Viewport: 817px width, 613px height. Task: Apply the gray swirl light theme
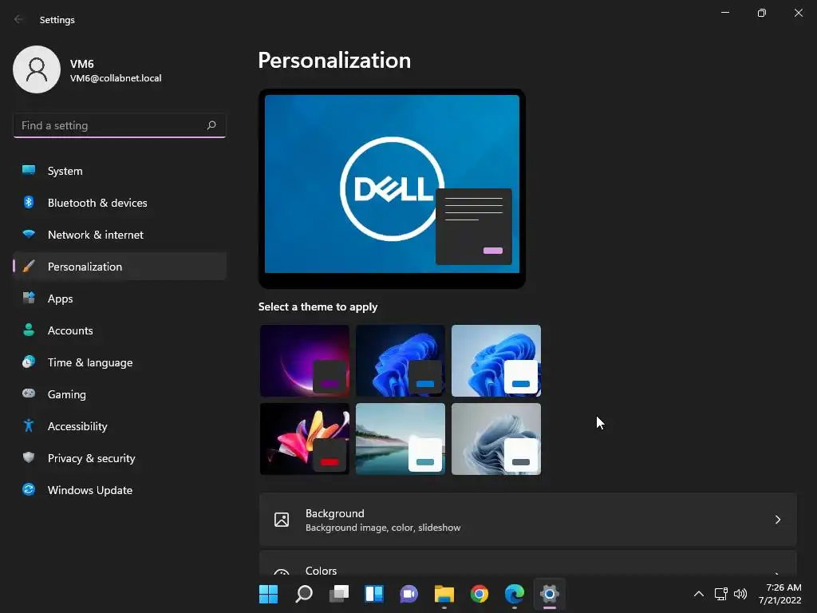pos(496,439)
